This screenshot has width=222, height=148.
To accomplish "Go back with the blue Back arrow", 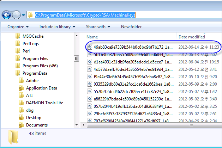I will 6,15.
